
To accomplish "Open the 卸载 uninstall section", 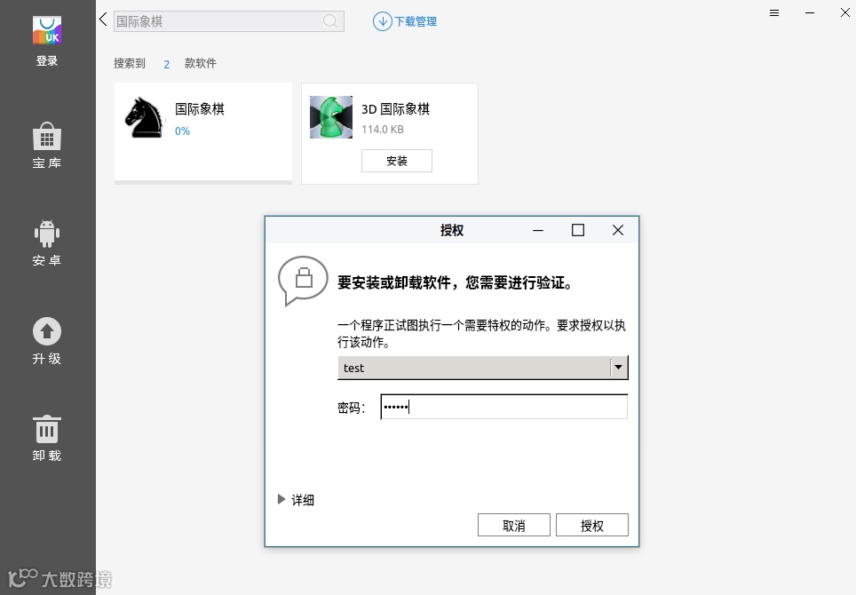I will point(47,439).
